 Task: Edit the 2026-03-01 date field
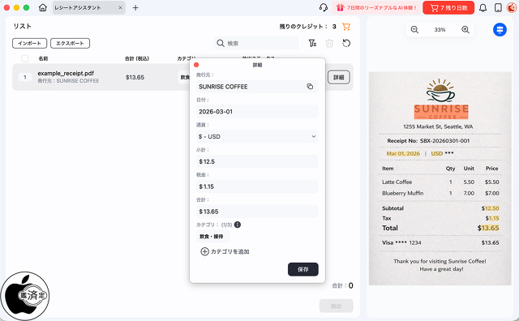257,112
